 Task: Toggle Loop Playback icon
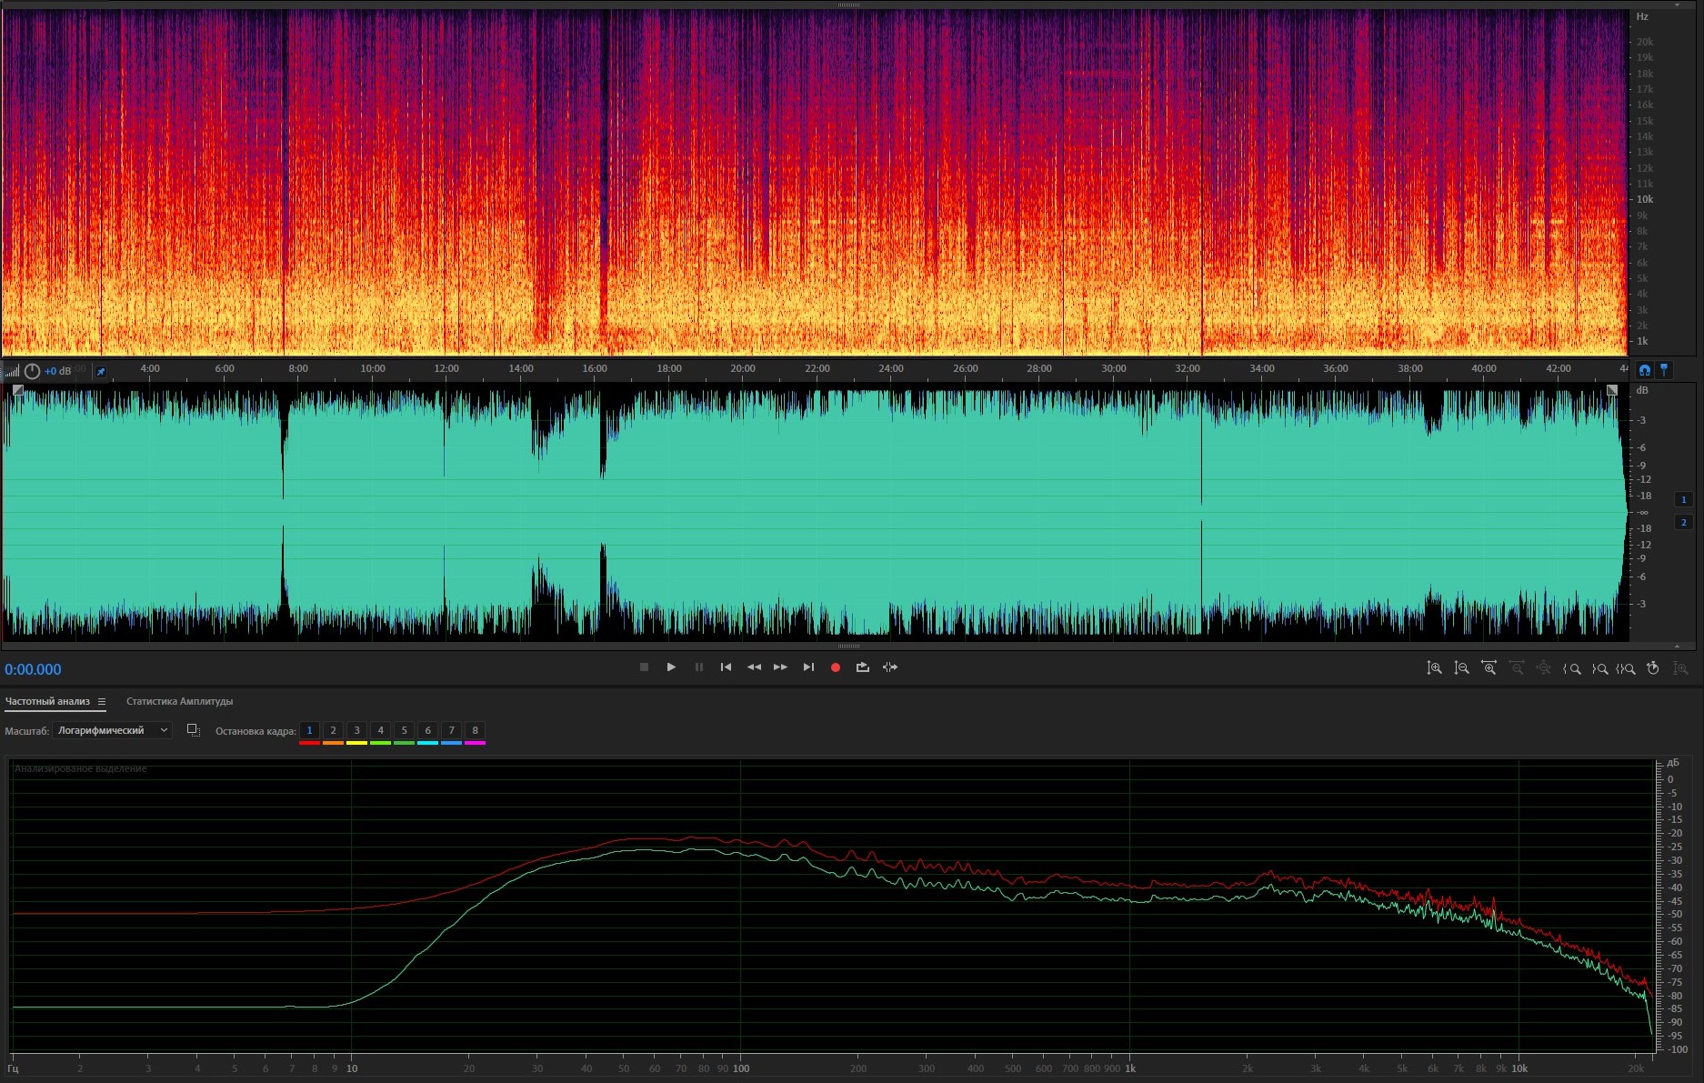point(862,667)
